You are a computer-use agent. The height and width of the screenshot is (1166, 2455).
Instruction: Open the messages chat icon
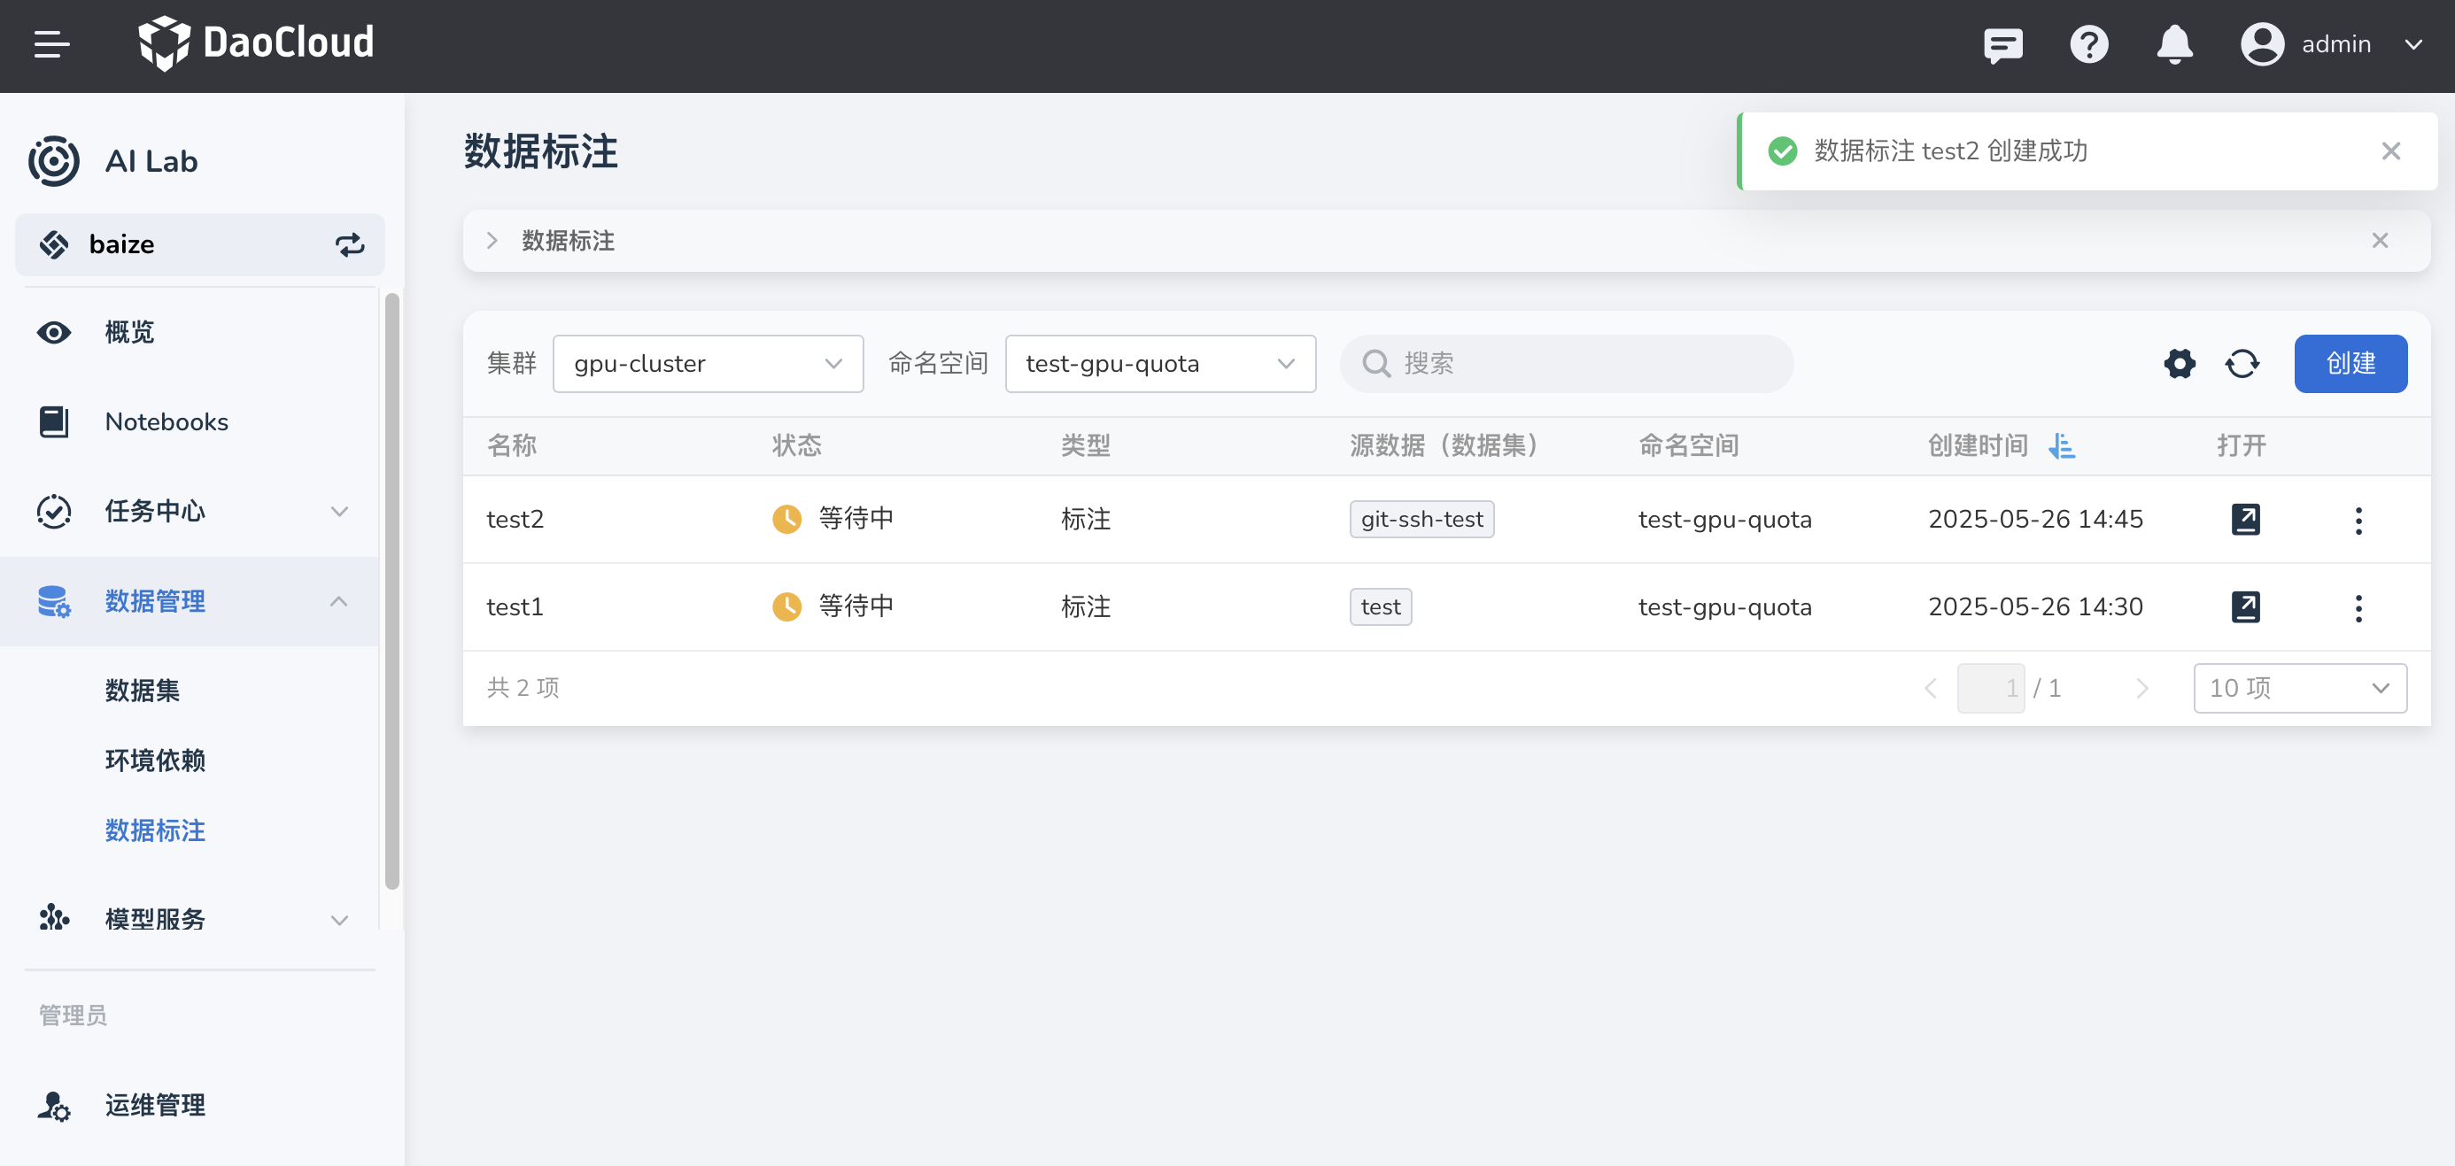point(2002,43)
